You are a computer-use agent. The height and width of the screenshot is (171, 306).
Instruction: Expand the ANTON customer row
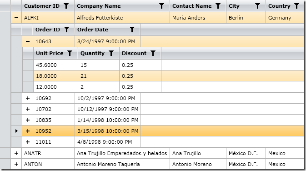(16, 164)
